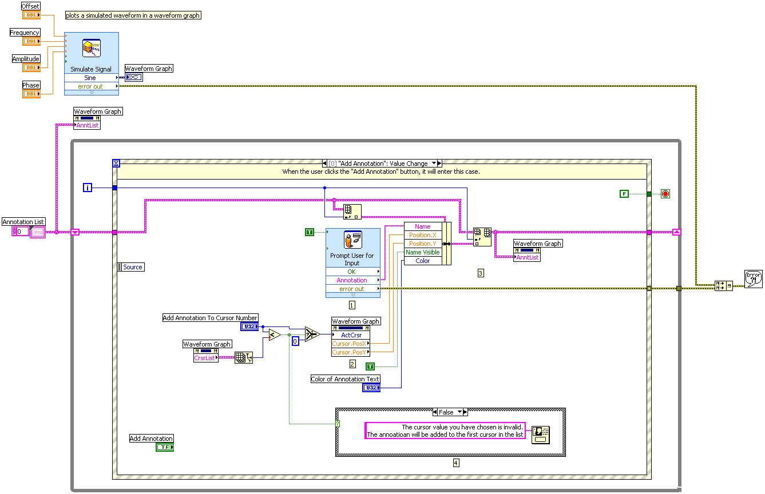Open the event case selector dropdown arrow
This screenshot has width=765, height=494.
433,164
